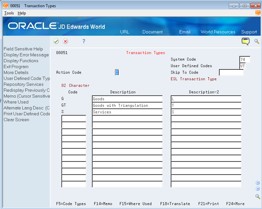Open the Document link in banner
The width and height of the screenshot is (262, 209).
point(152,32)
